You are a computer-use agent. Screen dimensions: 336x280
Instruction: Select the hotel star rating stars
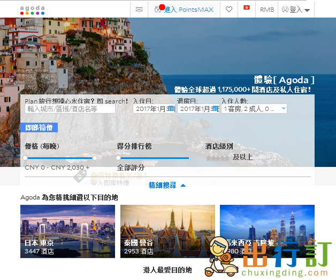(x=217, y=158)
